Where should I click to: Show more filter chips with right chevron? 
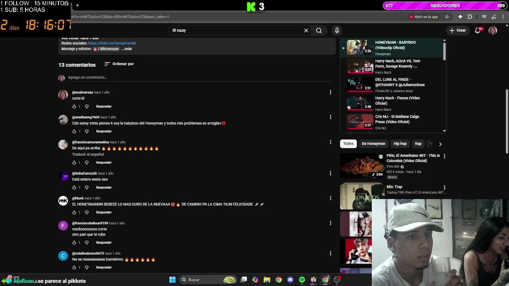pos(440,144)
